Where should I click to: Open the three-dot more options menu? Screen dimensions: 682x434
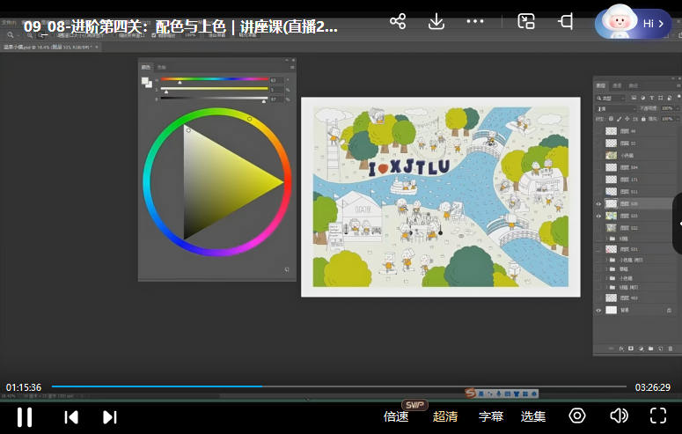point(475,21)
